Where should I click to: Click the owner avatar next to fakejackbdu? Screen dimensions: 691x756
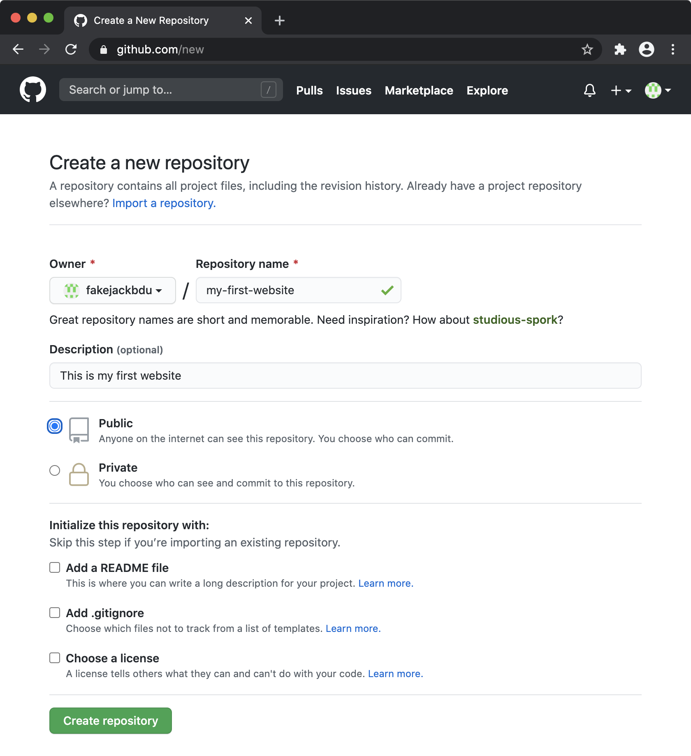tap(72, 290)
